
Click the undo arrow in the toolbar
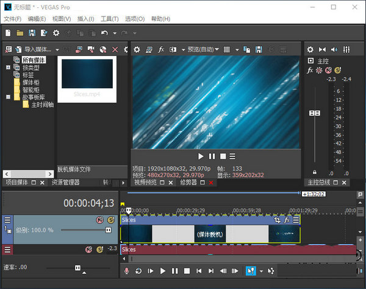[104, 33]
